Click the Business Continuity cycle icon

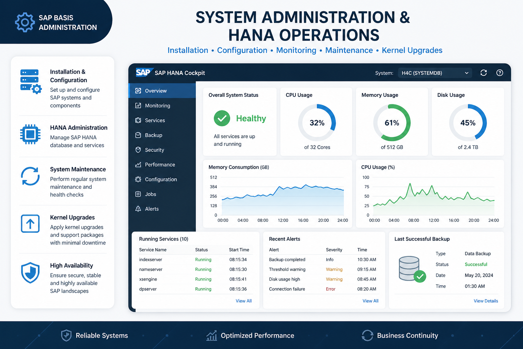coord(367,335)
